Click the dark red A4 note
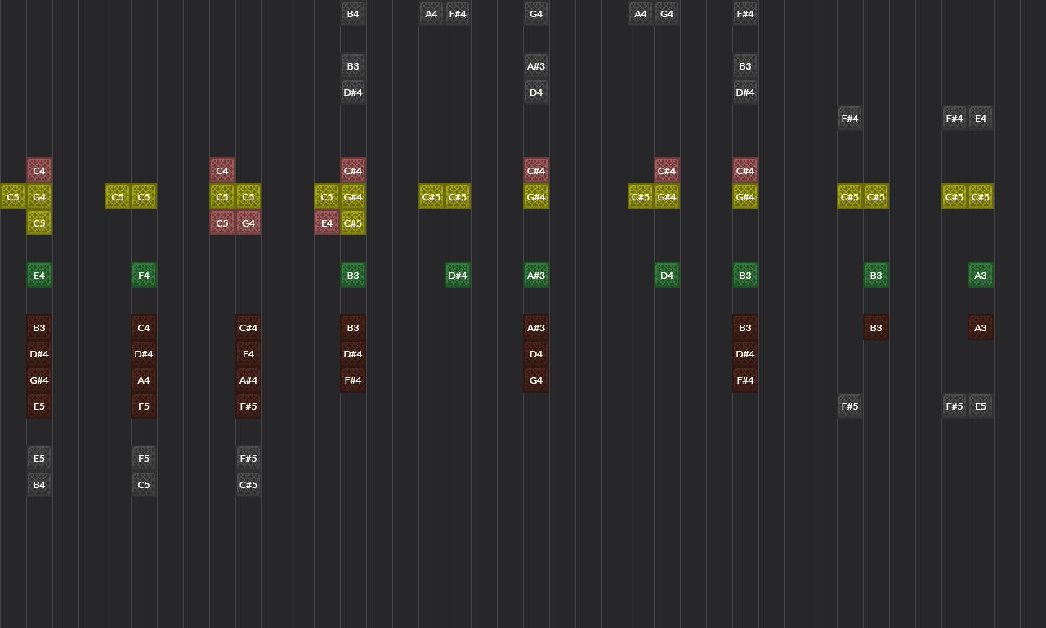Image resolution: width=1046 pixels, height=628 pixels. tap(144, 380)
